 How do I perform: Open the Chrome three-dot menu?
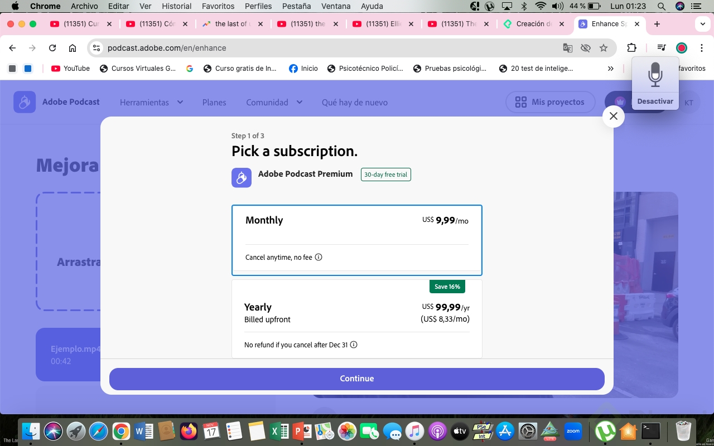click(702, 48)
